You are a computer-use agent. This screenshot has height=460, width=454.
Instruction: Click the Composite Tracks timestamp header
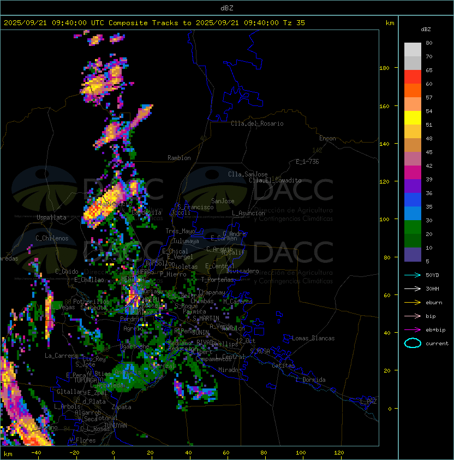[154, 23]
